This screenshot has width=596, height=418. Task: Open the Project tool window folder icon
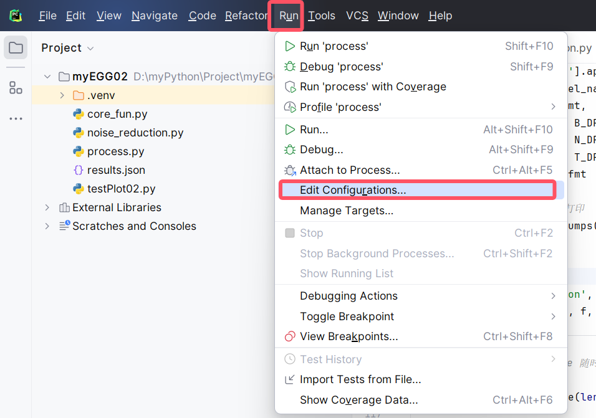(x=15, y=47)
